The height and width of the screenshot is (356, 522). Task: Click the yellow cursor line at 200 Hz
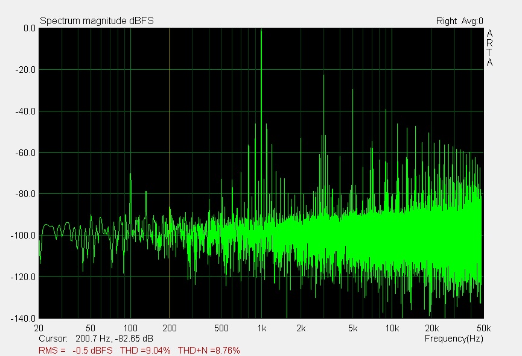(170, 173)
